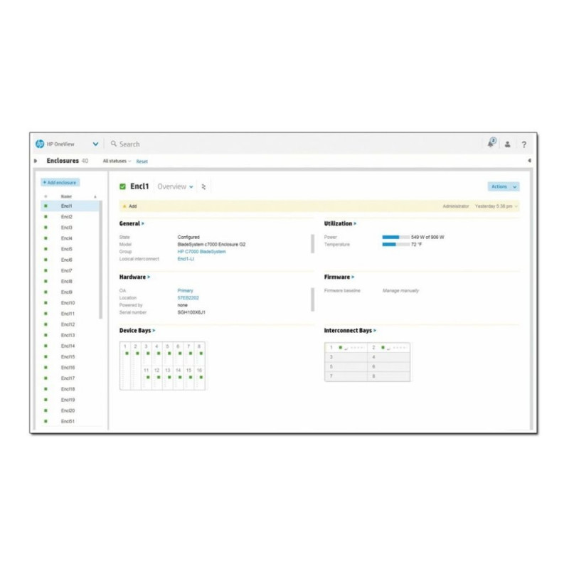Click the warning icon in the Add alert

124,206
